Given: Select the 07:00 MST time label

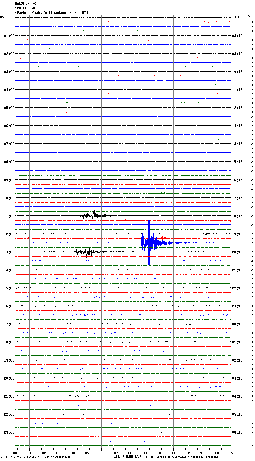Looking at the screenshot, I should (9, 144).
